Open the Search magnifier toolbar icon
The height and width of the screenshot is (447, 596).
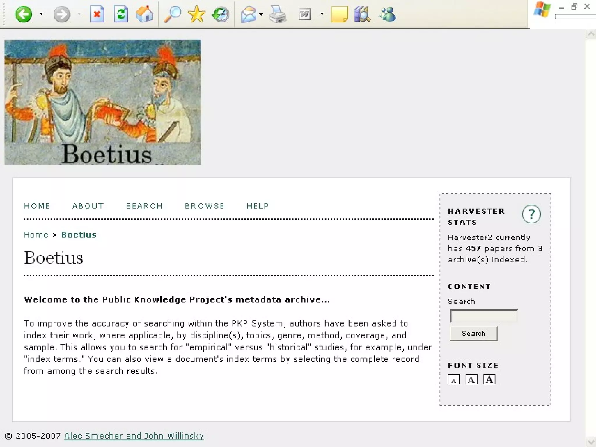(x=172, y=14)
